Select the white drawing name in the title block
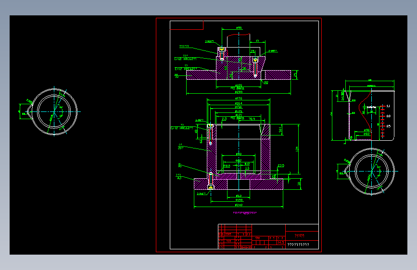Screen dimensions: 417x270 pyautogui.click(x=298, y=245)
